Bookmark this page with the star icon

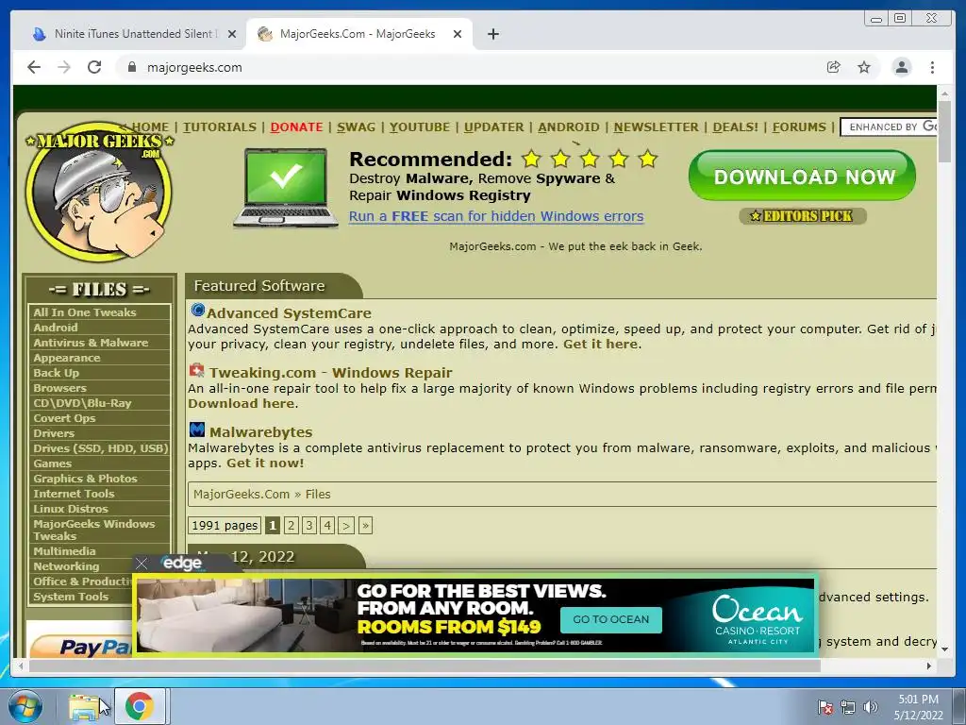coord(864,67)
